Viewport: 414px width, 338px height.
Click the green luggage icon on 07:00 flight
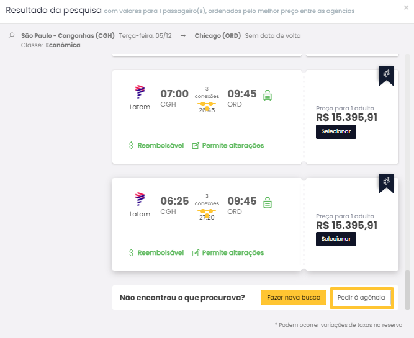click(268, 96)
